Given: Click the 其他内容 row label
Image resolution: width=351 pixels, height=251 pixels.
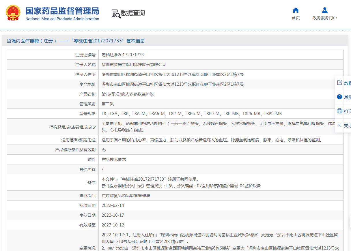Looking at the screenshot, I should coord(87,169).
